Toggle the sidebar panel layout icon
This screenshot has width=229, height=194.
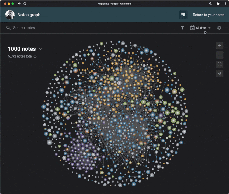point(183,15)
